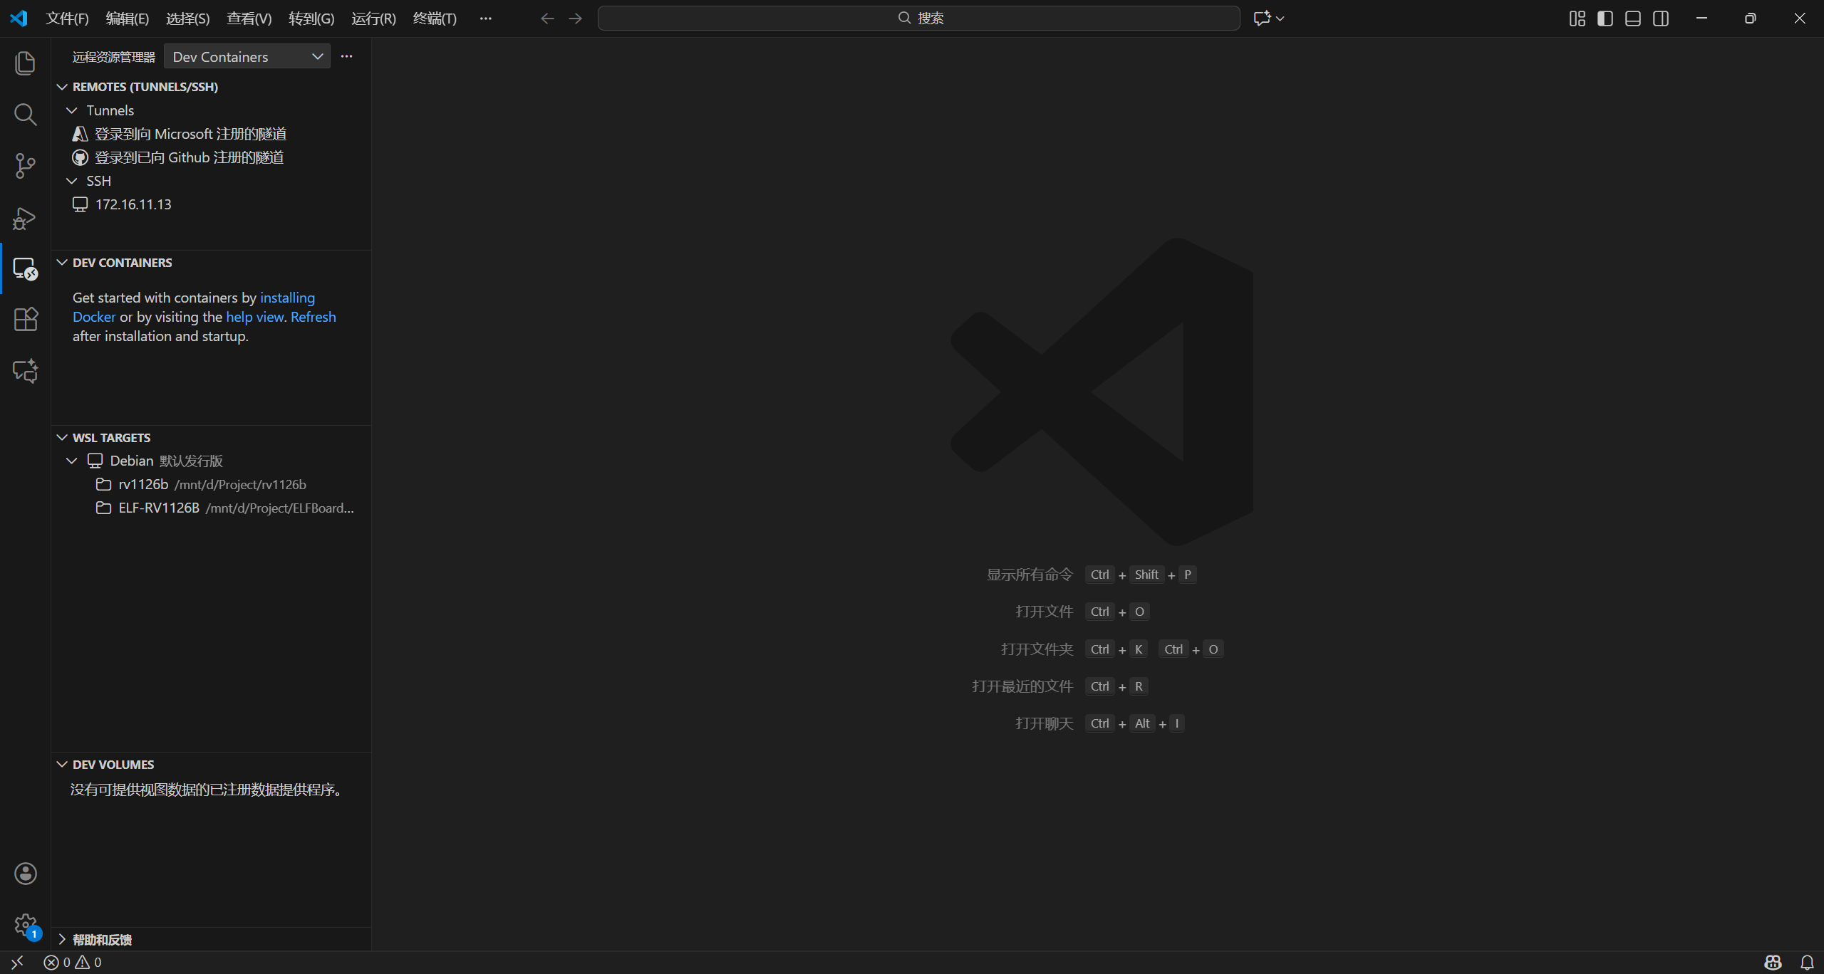
Task: Toggle the secondary side bar visibility
Action: [x=1661, y=19]
